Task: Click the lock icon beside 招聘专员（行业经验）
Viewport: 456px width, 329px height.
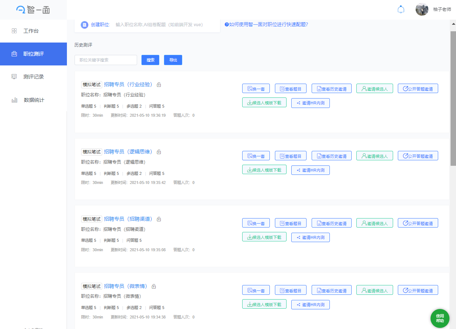Action: pyautogui.click(x=159, y=85)
